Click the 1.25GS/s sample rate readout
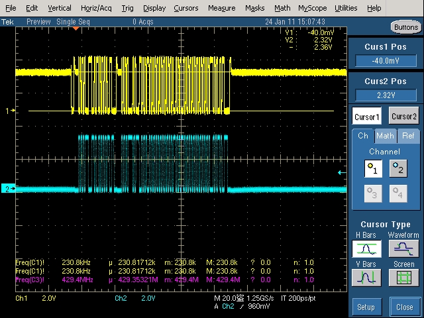424x318 pixels. click(x=260, y=298)
